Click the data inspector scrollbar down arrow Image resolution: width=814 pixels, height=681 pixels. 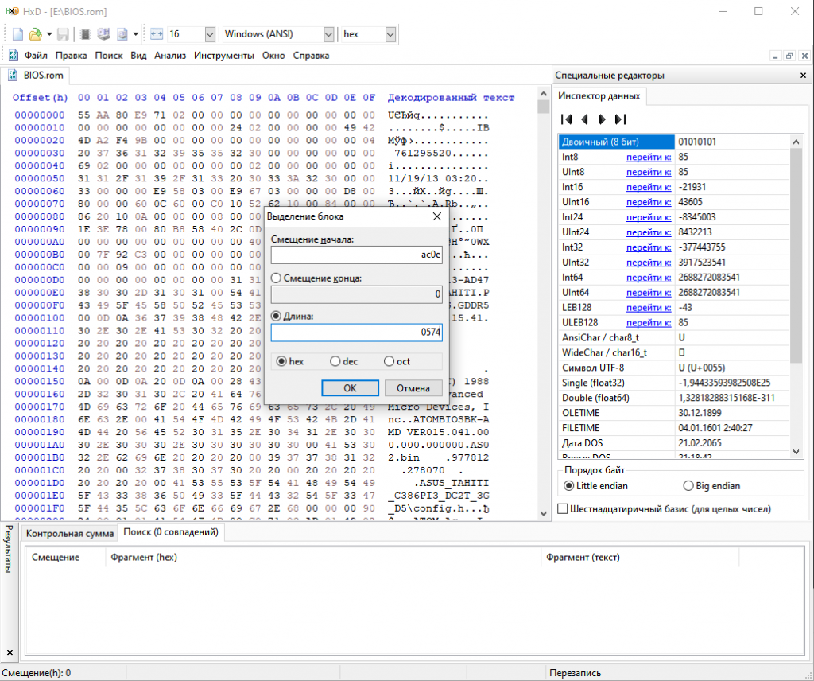(x=796, y=451)
